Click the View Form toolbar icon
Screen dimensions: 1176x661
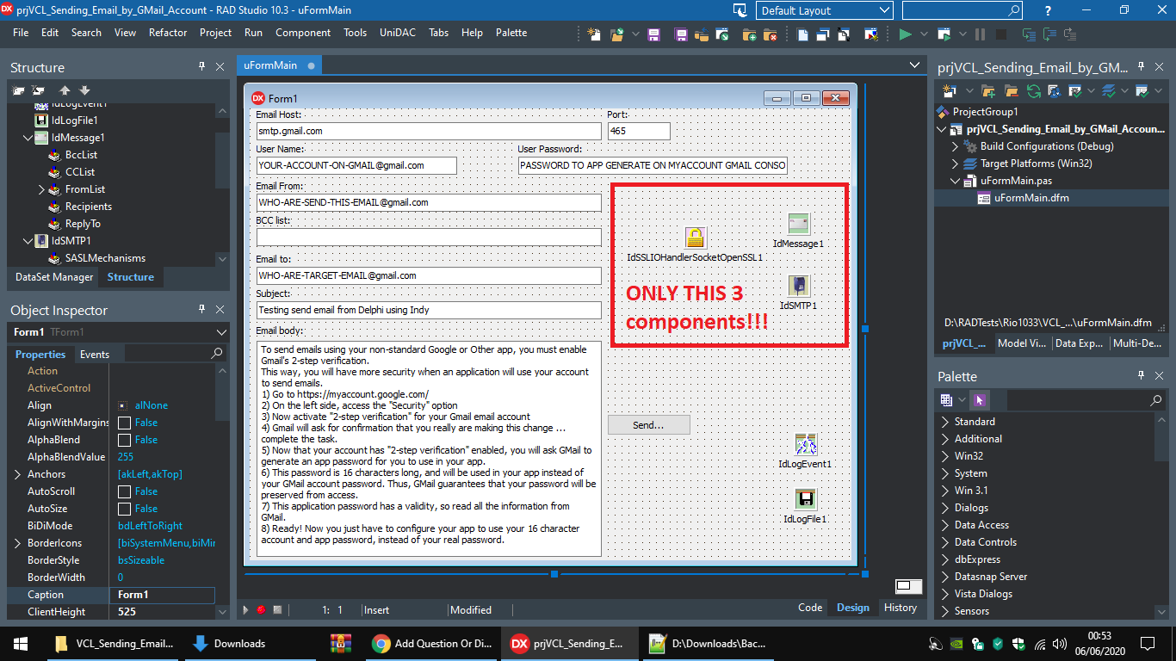tap(823, 34)
